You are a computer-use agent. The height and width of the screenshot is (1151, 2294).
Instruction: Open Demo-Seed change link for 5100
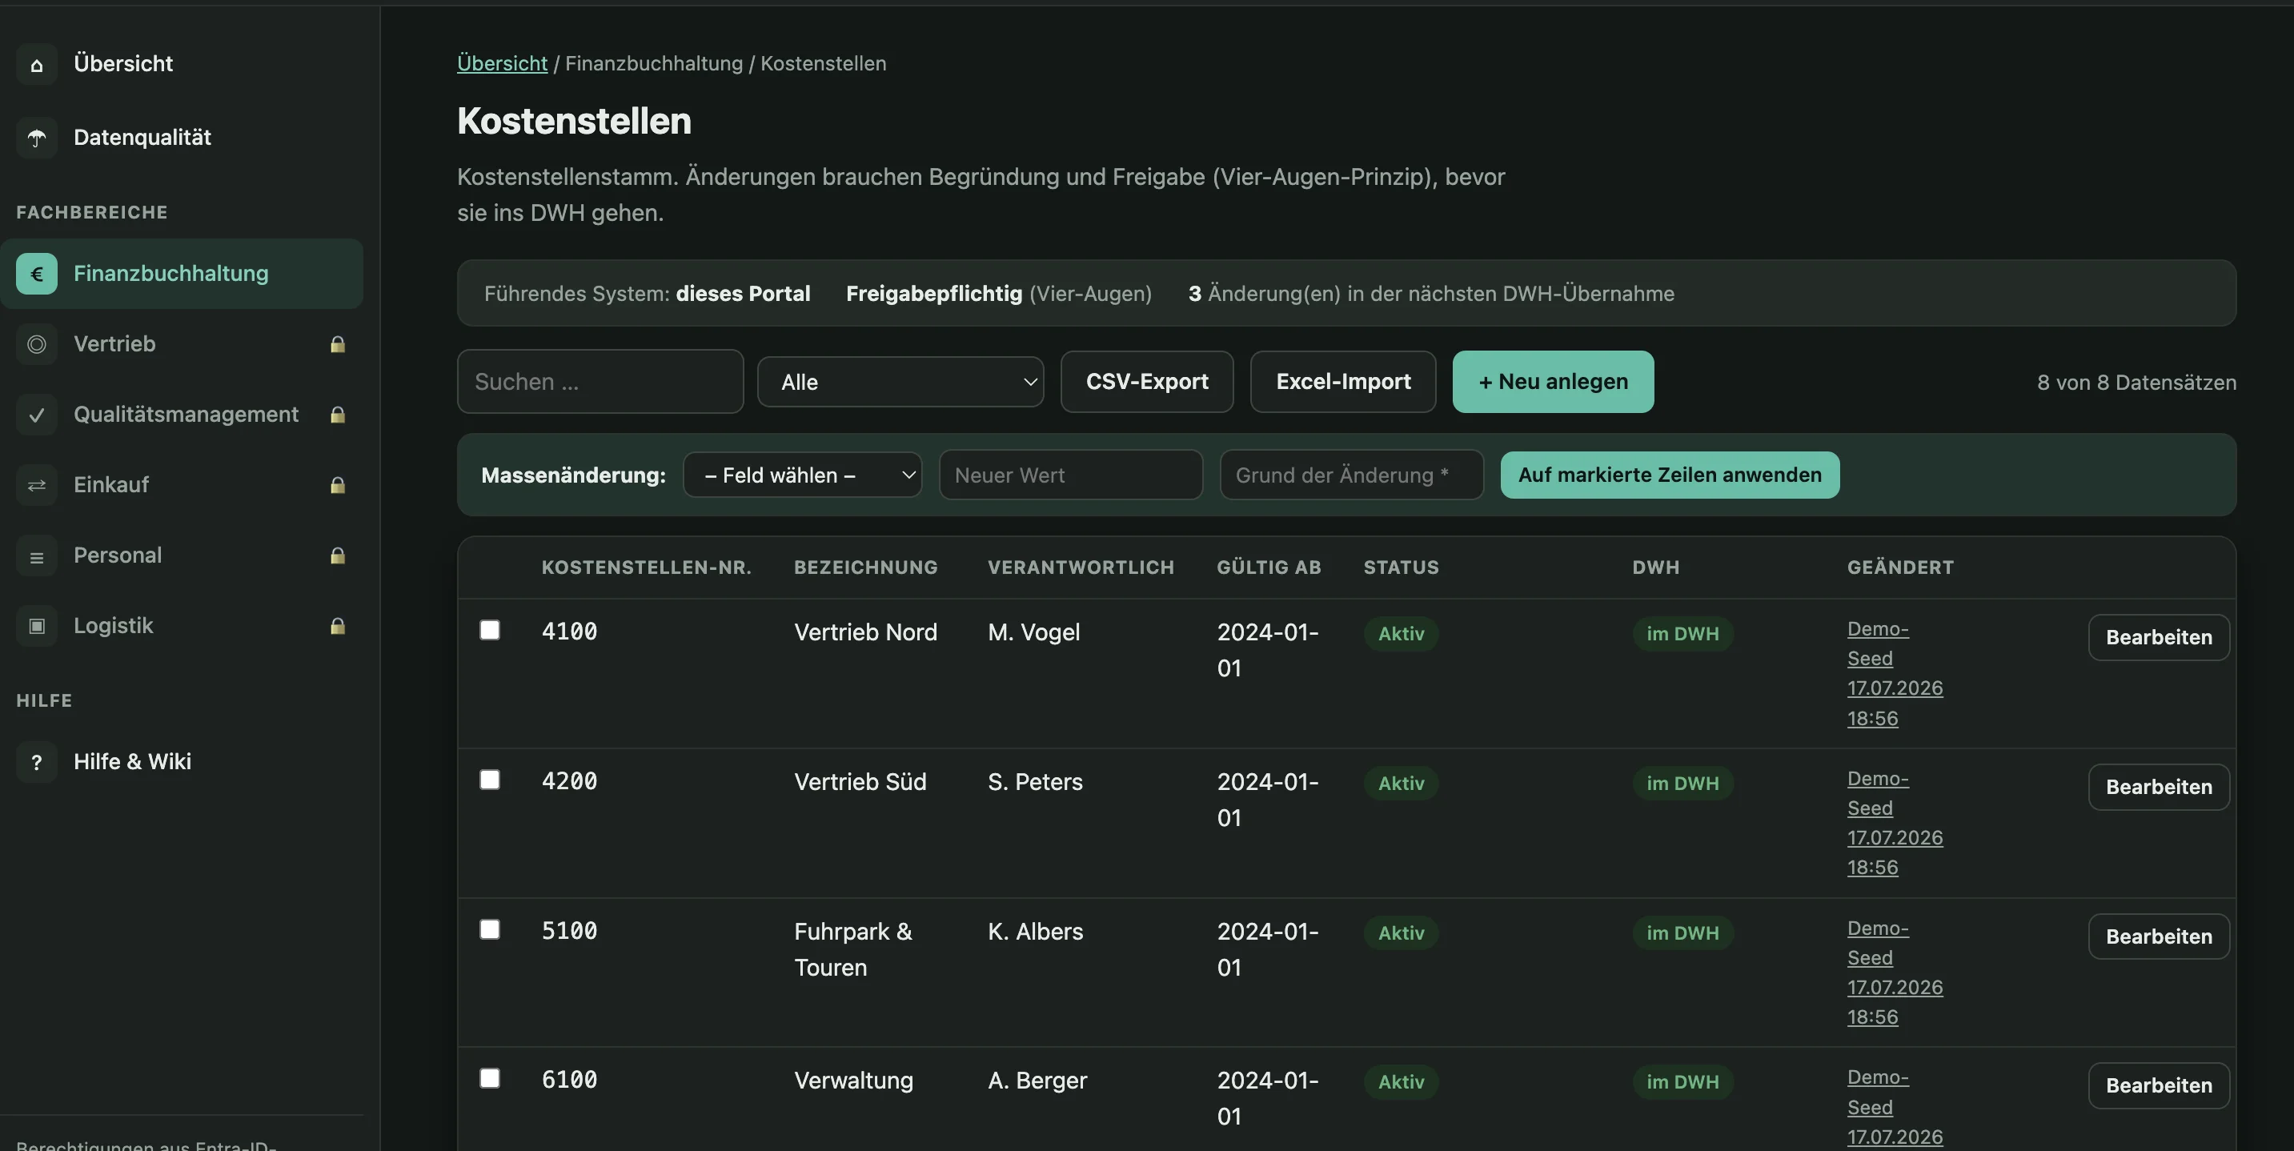(x=1895, y=973)
